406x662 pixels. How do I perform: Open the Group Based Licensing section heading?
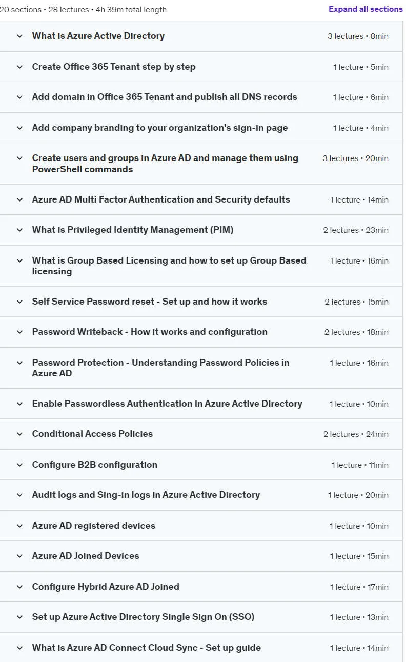[x=169, y=266]
